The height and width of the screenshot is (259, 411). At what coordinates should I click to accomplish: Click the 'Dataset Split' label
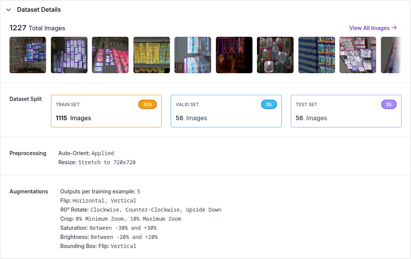[25, 99]
